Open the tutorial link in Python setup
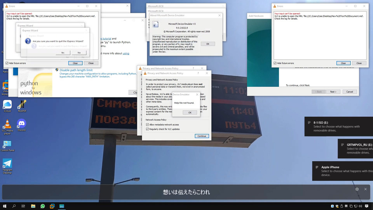 106,38
